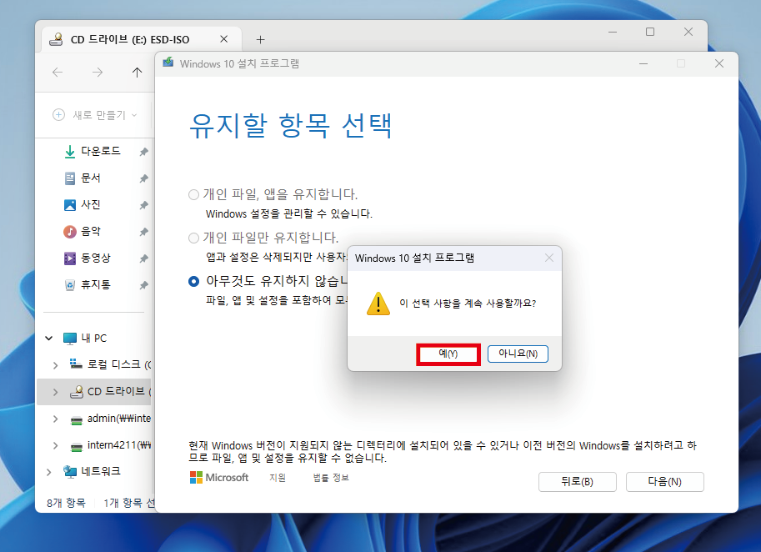Select 로컬 디스크 in the navigation tree
The width and height of the screenshot is (761, 552).
(x=110, y=364)
